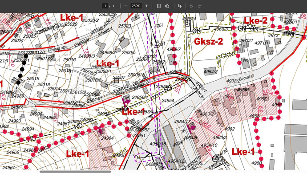The width and height of the screenshot is (307, 173).
Task: Click parcel number 4960
Action: point(256,163)
